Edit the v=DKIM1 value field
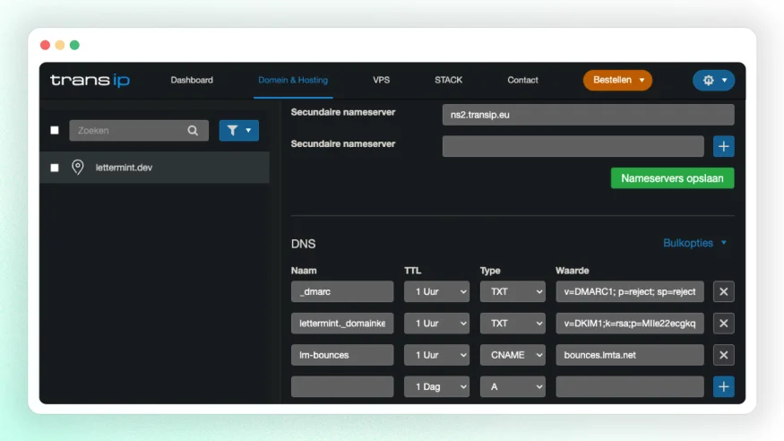This screenshot has width=784, height=441. click(x=630, y=324)
